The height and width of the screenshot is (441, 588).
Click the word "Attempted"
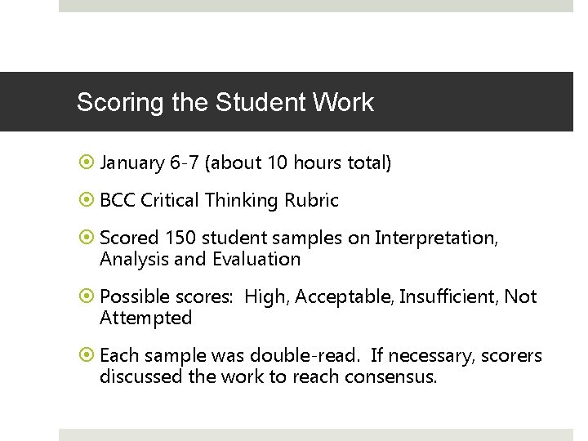click(145, 318)
